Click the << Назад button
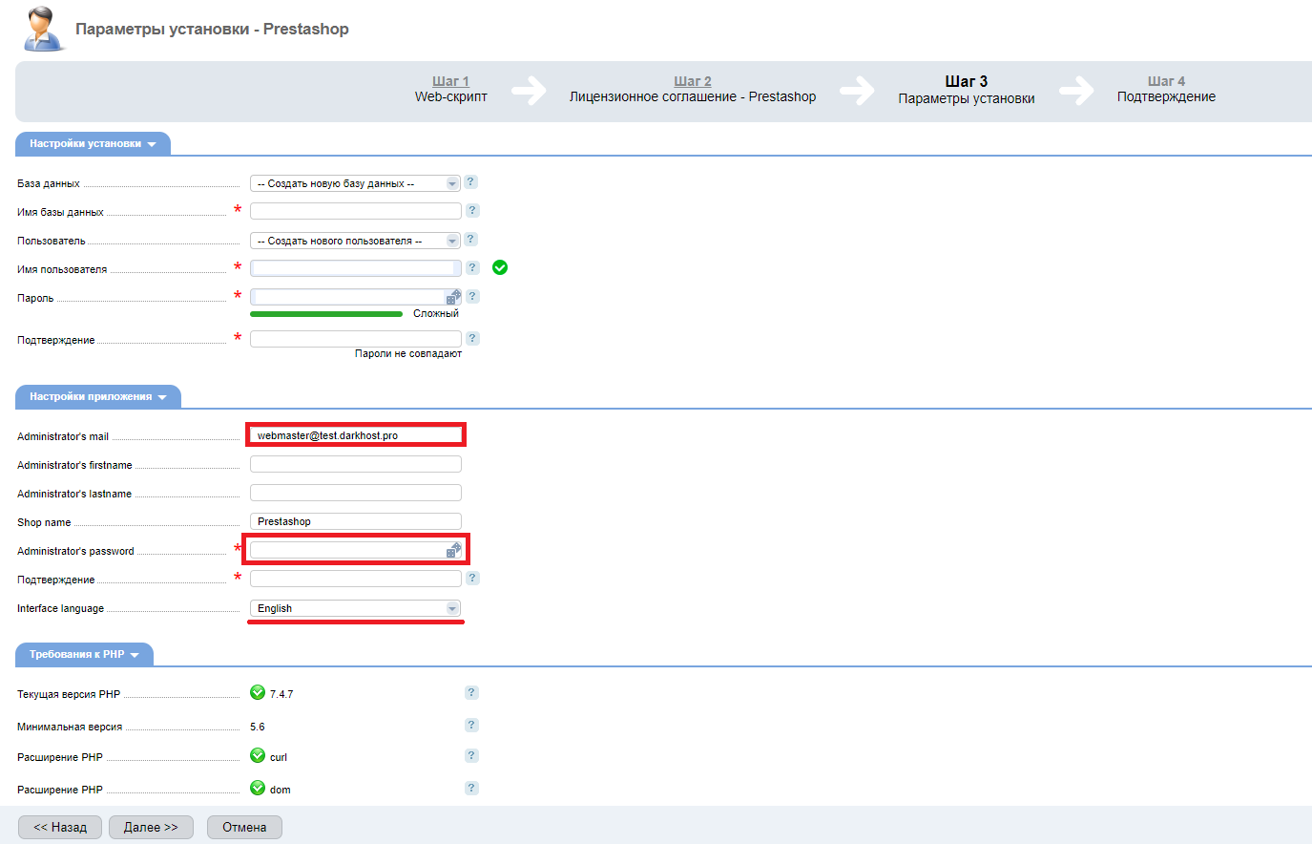 [60, 827]
